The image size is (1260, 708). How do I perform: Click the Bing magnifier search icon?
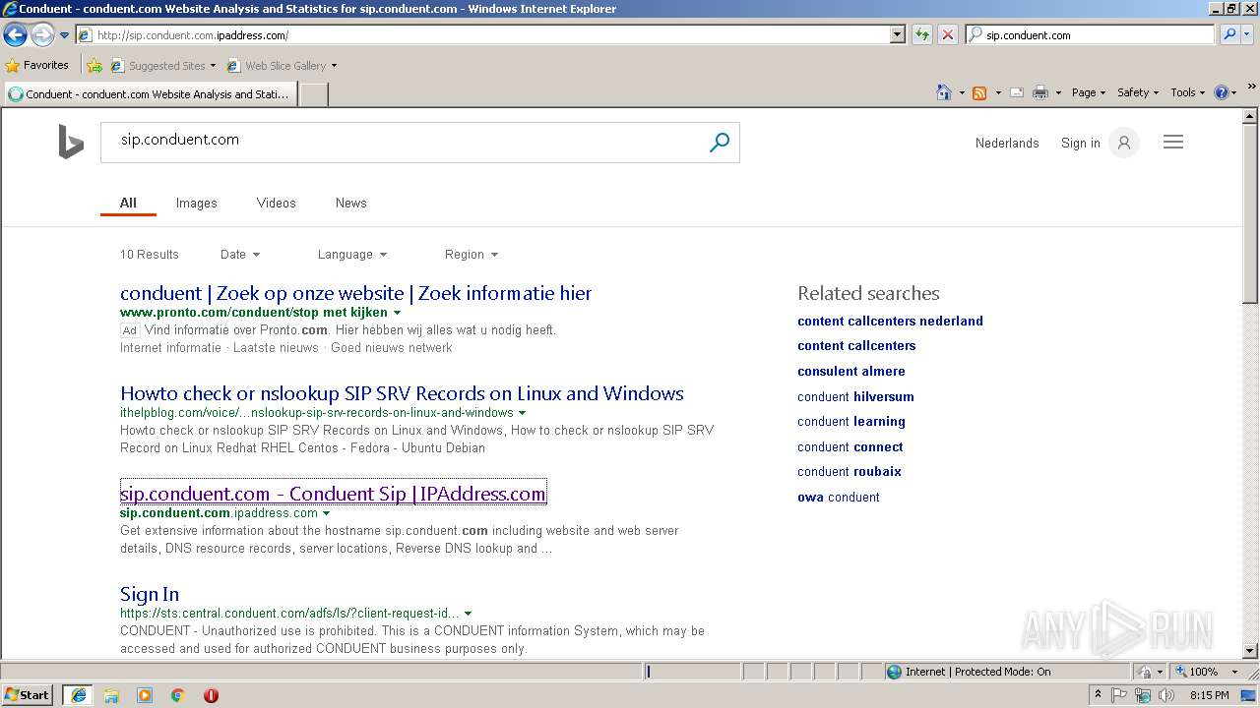(x=720, y=143)
